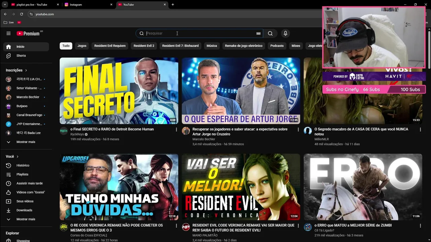Viewport: 431px width, 242px height.
Task: Play VAI SER O MELHOR Code Veronica thumbnail
Action: click(x=241, y=187)
